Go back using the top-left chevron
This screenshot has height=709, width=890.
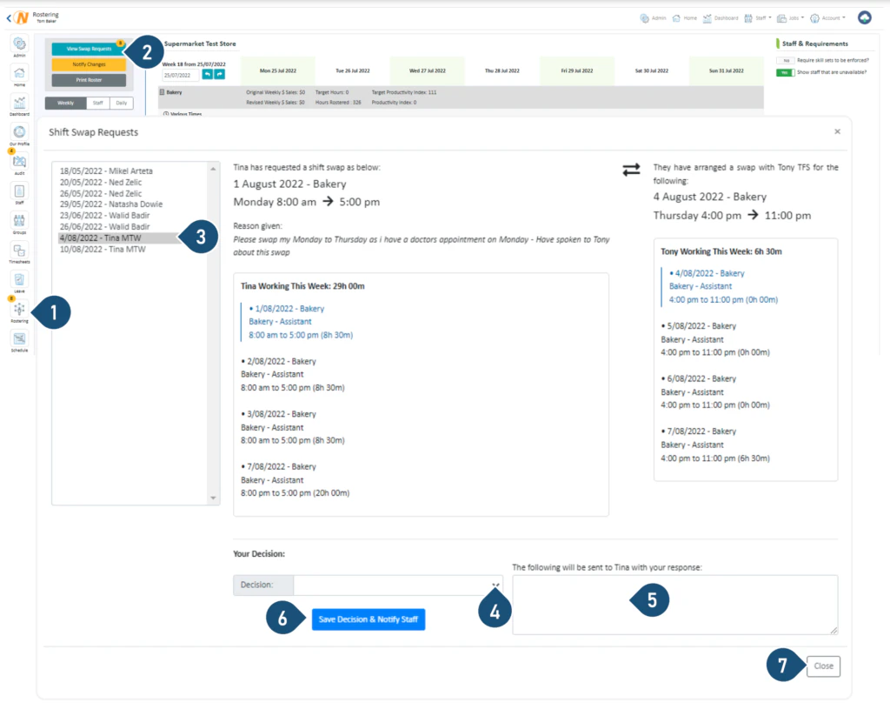tap(9, 18)
